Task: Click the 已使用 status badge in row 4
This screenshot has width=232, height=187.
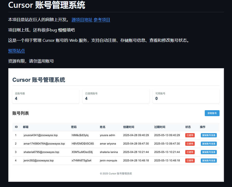Action: 190,160
